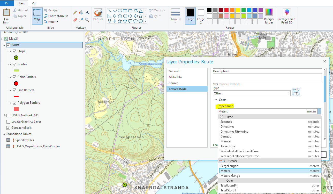This screenshot has height=194, width=333.
Task: Uncheck the GeocacheBasis layer checkbox
Action: coord(9,128)
